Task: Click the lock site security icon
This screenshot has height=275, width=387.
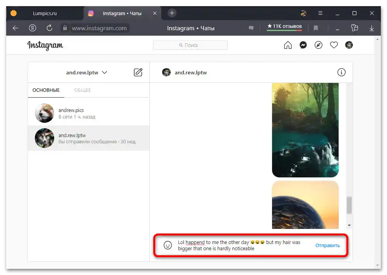Action: [65, 28]
